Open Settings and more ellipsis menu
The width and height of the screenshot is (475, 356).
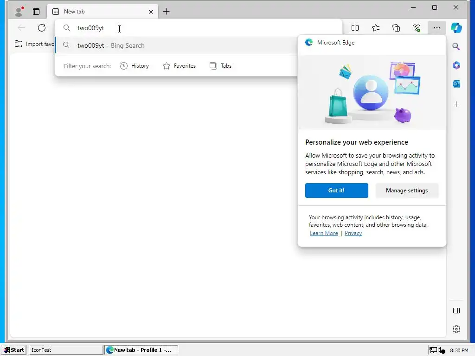437,28
